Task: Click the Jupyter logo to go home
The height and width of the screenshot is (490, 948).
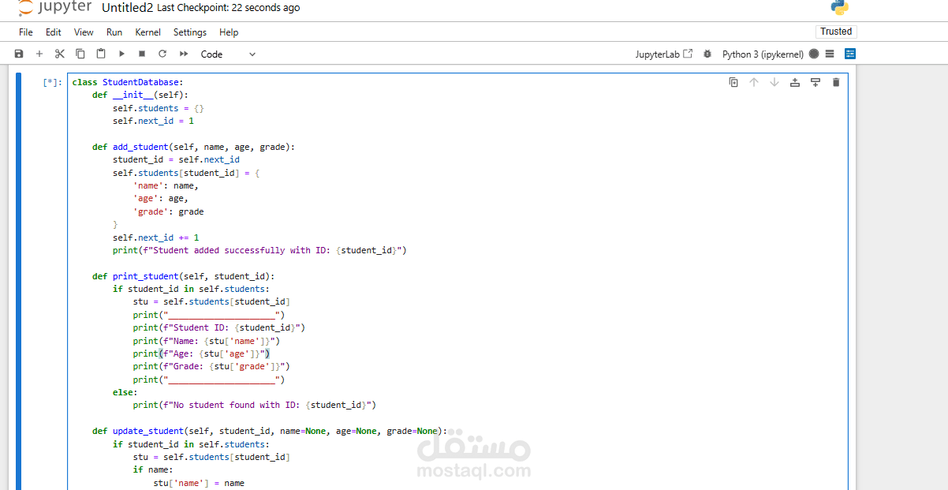Action: click(x=54, y=8)
